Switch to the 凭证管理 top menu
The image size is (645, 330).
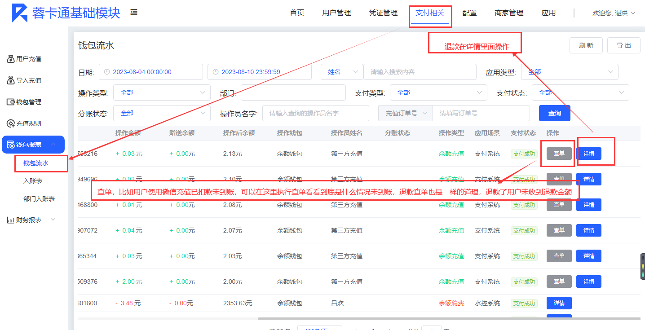tap(383, 13)
